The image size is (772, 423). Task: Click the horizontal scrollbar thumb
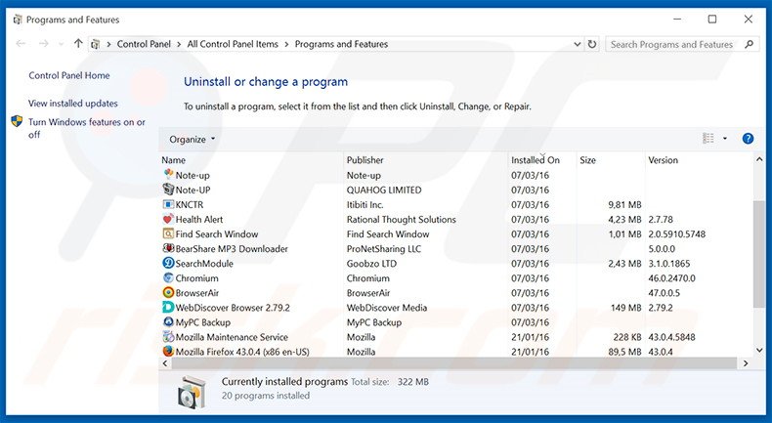[x=453, y=363]
